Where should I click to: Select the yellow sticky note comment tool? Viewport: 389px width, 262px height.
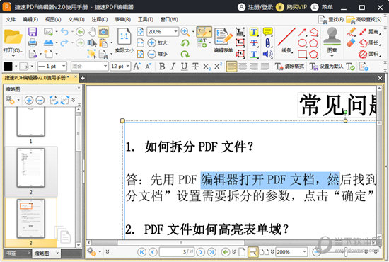267,32
